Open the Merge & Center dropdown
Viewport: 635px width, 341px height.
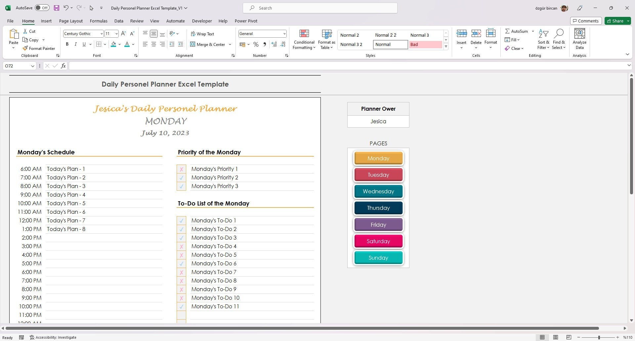(x=230, y=44)
